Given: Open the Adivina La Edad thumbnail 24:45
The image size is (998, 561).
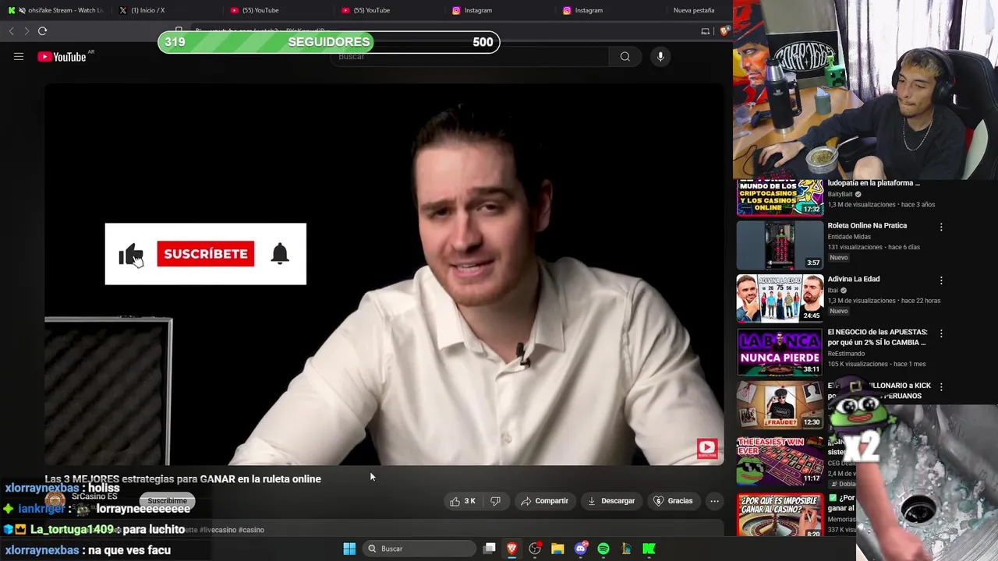Looking at the screenshot, I should click(x=780, y=298).
